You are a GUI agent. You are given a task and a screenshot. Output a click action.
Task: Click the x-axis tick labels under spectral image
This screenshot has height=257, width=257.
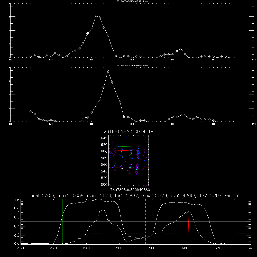click(130, 190)
